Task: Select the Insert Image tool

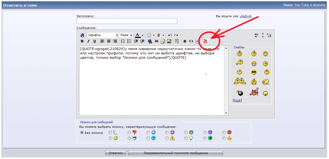Action: pos(169,41)
